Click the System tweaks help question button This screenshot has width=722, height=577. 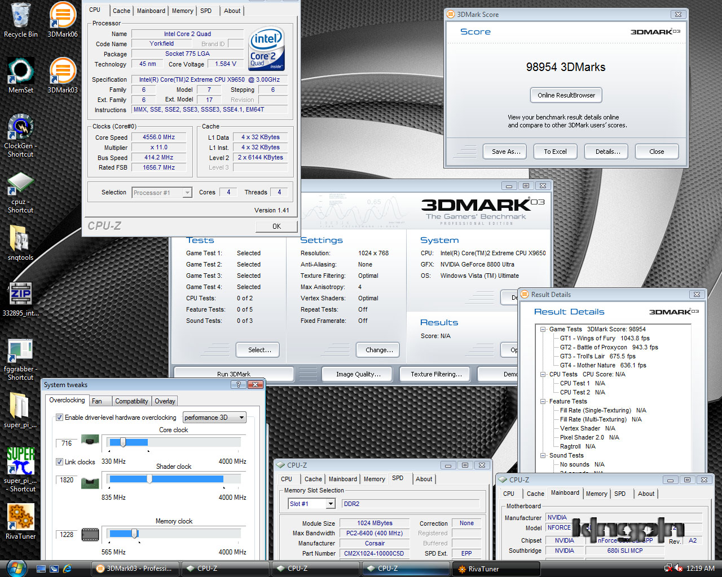click(x=237, y=384)
